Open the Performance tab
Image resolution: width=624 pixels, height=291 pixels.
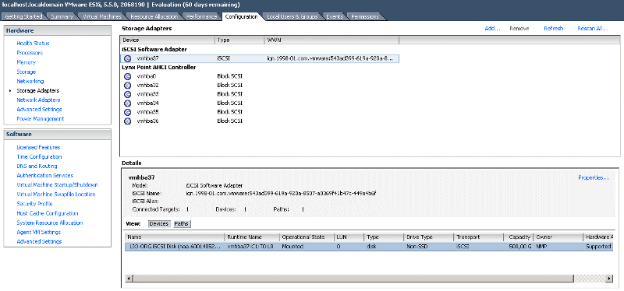(201, 16)
